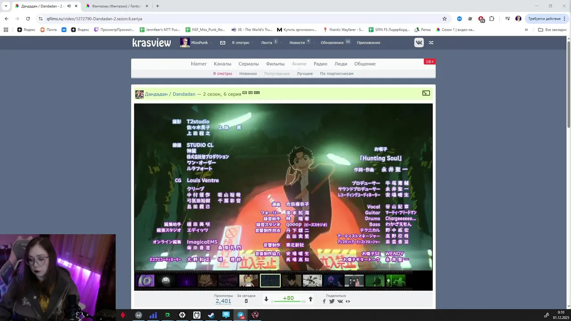This screenshot has width=571, height=321.
Task: Open the Все закладки bookmarks folder
Action: [552, 30]
